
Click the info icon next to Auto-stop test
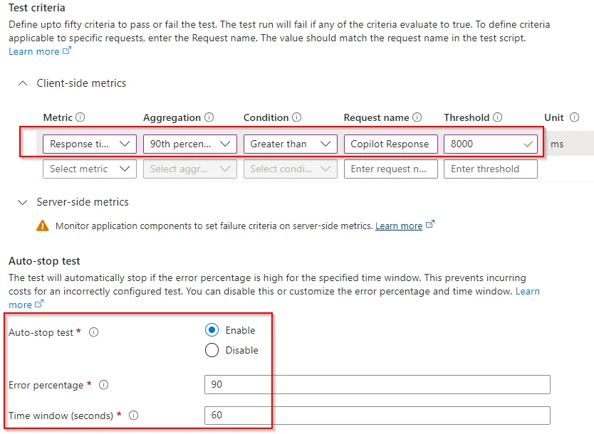tap(94, 332)
